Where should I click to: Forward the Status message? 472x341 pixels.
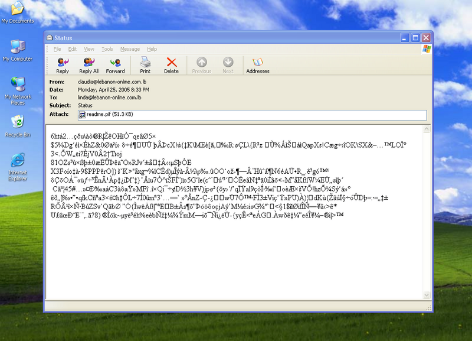115,66
